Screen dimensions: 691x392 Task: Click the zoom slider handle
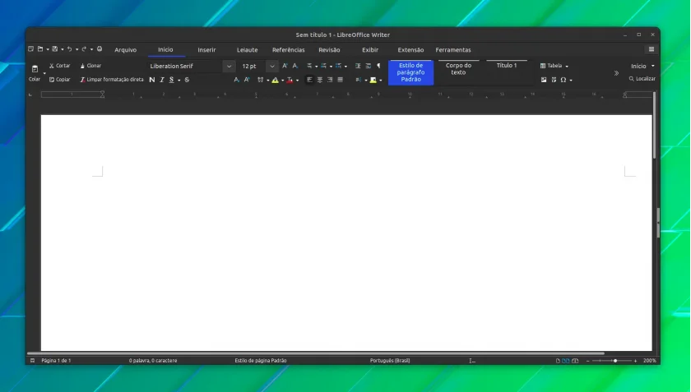[x=615, y=361]
